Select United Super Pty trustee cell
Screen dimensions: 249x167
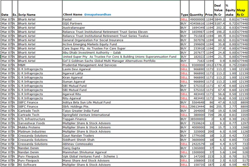click(x=121, y=57)
